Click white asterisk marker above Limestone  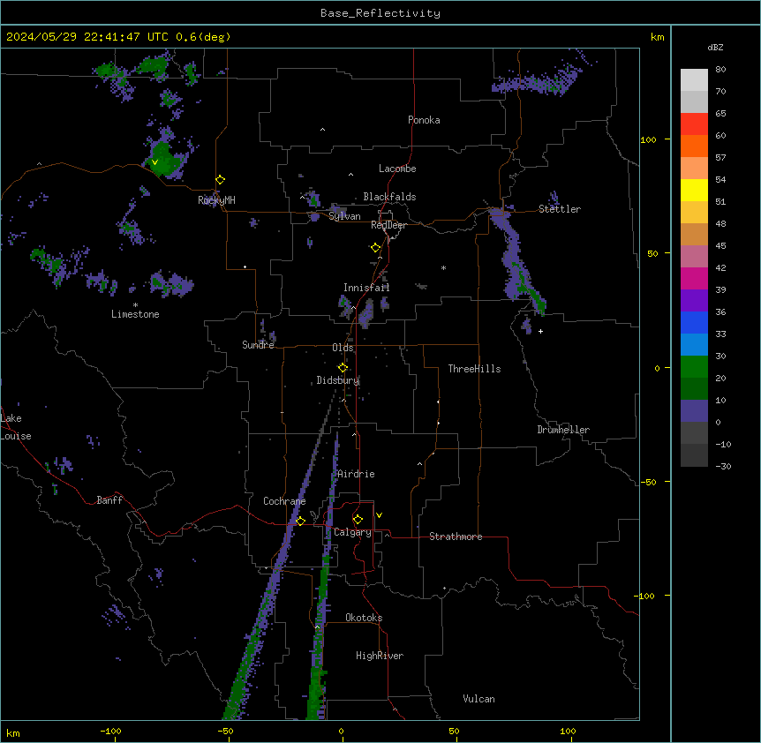pyautogui.click(x=135, y=305)
